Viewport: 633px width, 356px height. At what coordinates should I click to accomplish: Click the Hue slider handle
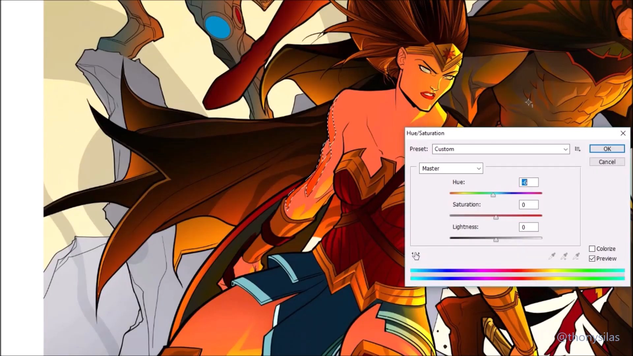pyautogui.click(x=493, y=195)
